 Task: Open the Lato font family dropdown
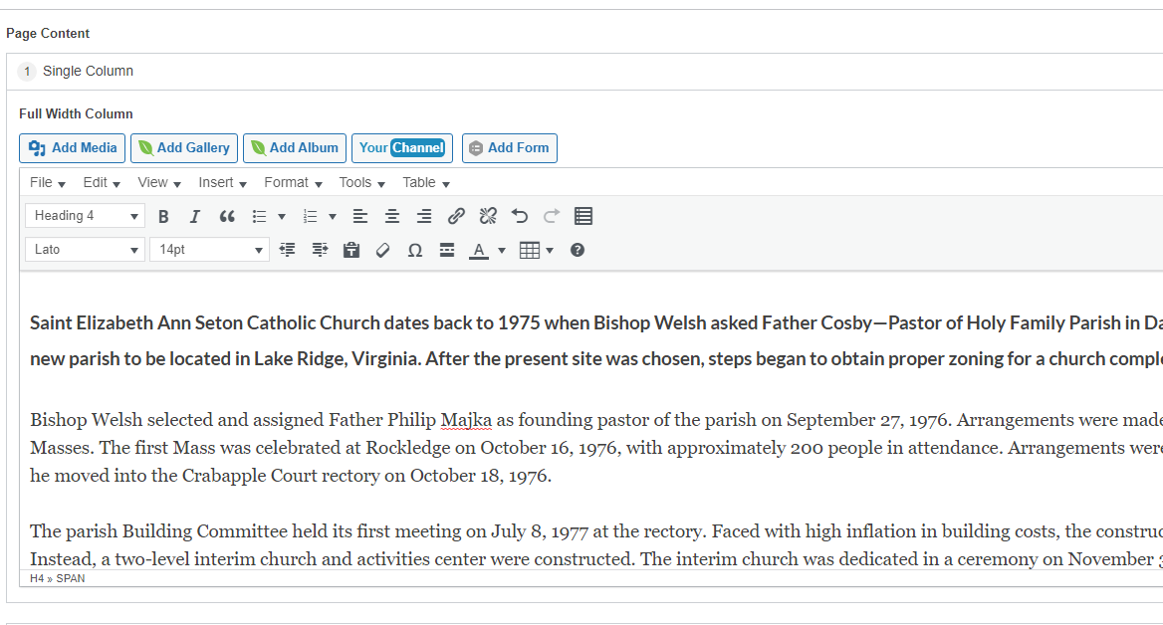coord(85,250)
